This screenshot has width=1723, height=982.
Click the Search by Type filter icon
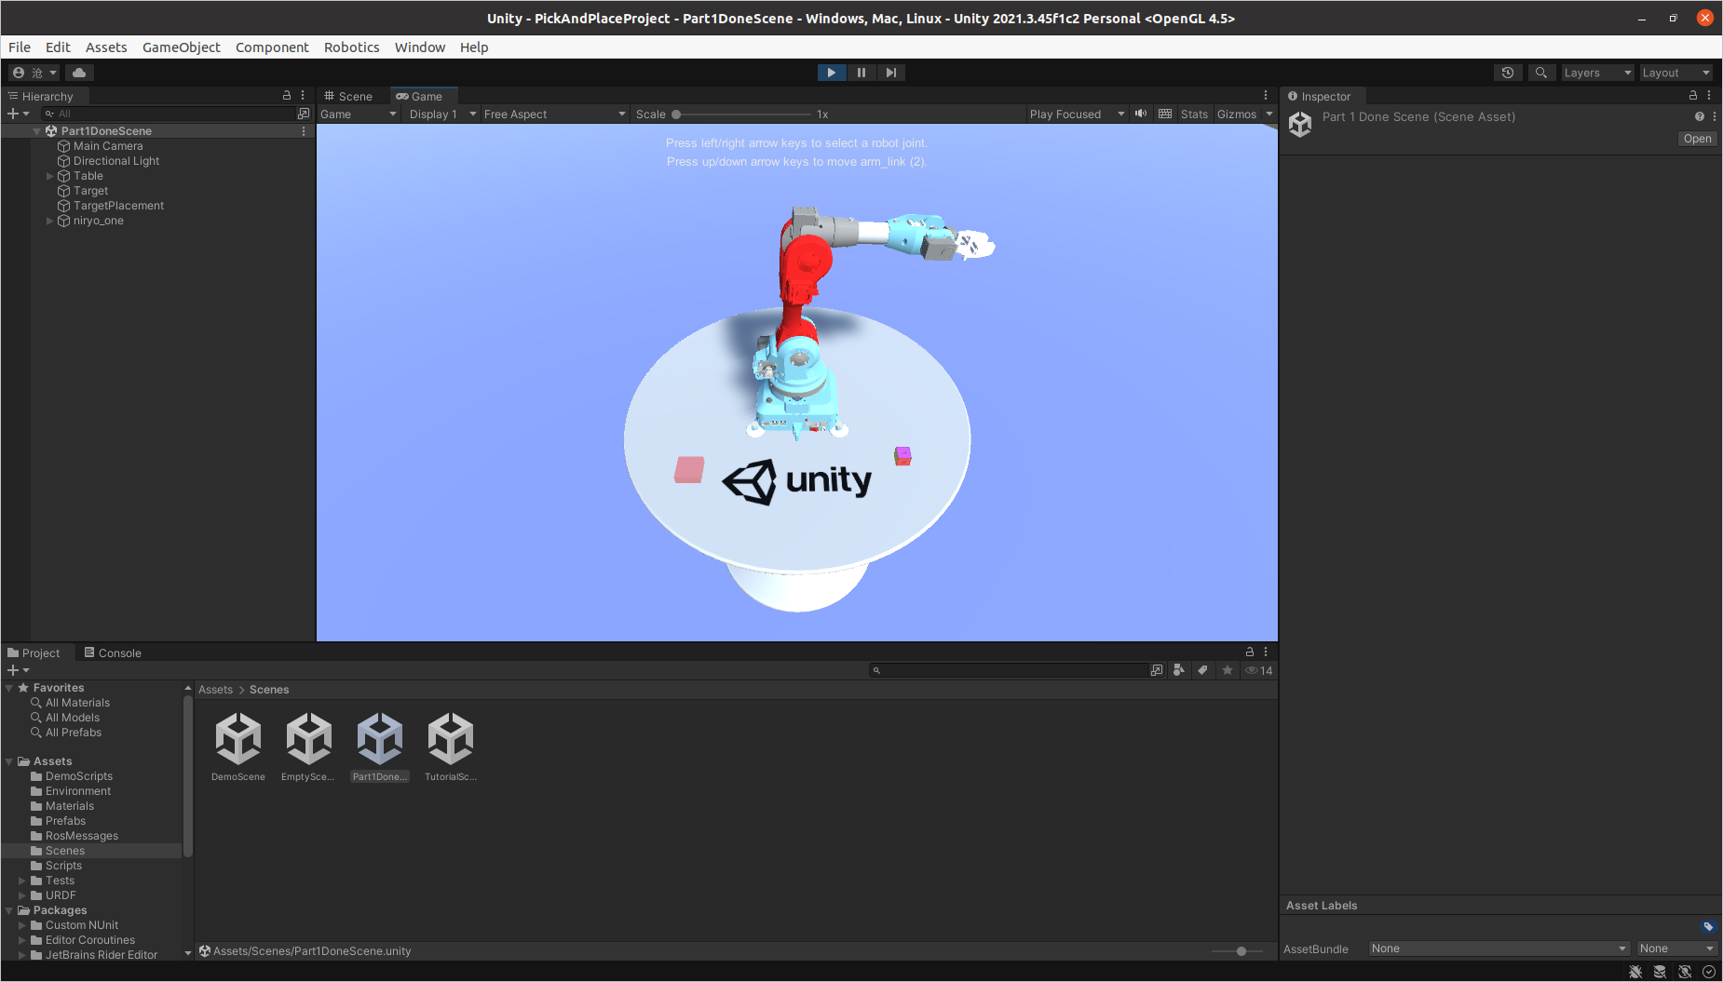[1179, 670]
